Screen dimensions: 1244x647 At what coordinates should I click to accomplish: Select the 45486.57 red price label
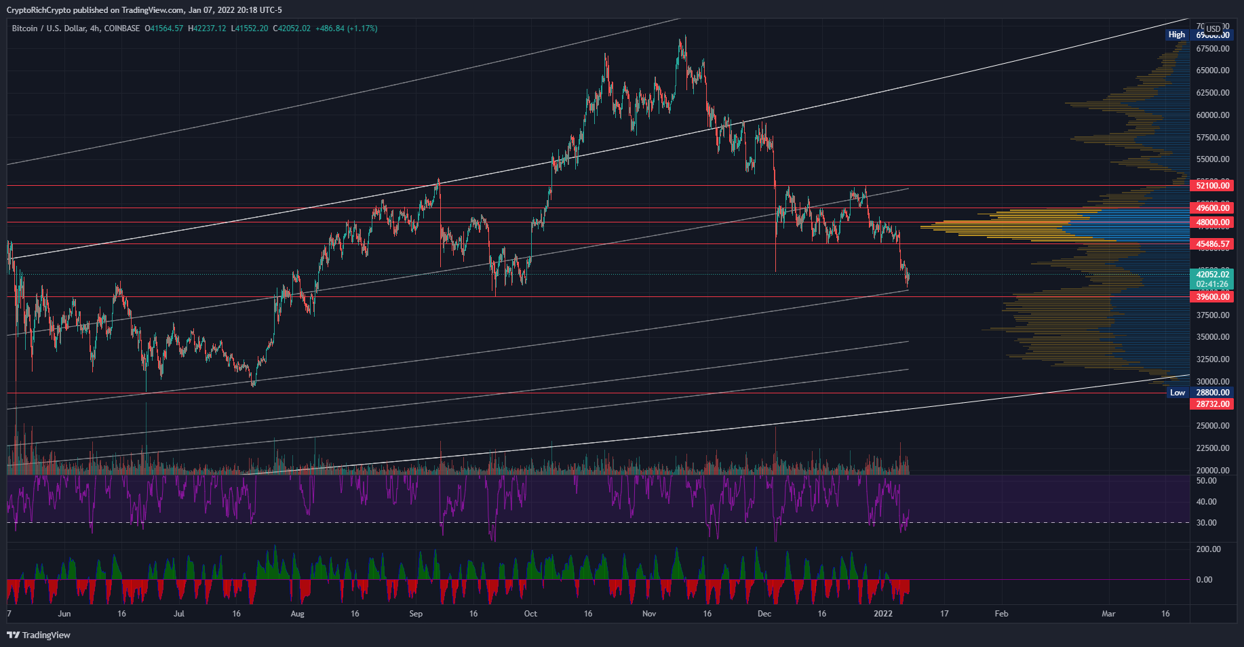point(1212,244)
